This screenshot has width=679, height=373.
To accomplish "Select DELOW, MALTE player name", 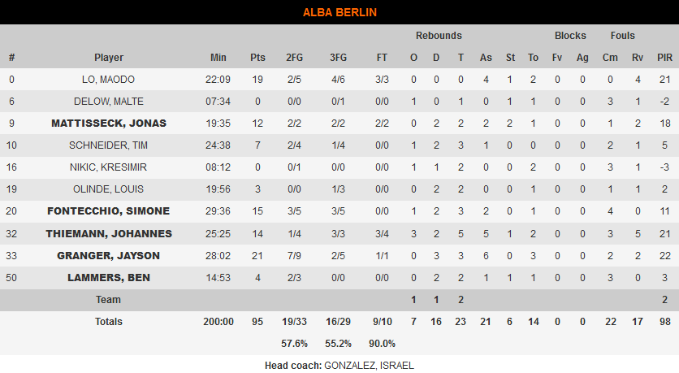I will 109,102.
